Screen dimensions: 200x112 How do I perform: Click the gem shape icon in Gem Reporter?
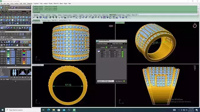click(x=99, y=51)
